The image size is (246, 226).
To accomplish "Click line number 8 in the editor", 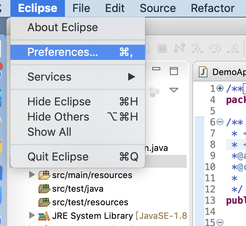I will [213, 145].
